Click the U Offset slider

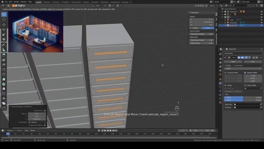pyautogui.click(x=243, y=98)
